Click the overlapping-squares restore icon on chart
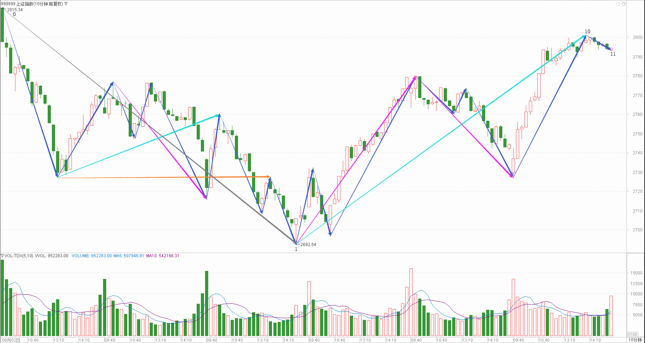Image resolution: width=645 pixels, height=343 pixels. tap(624, 4)
